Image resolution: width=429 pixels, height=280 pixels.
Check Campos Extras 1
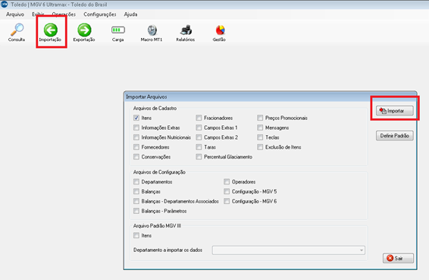(199, 127)
